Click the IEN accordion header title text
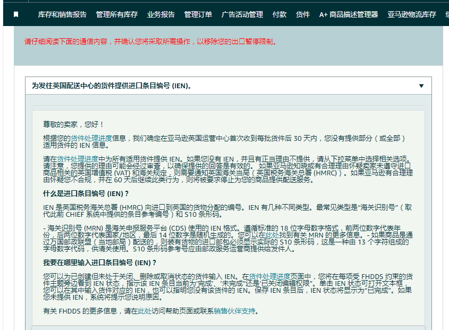Viewport: 449px width, 330px height. [111, 86]
